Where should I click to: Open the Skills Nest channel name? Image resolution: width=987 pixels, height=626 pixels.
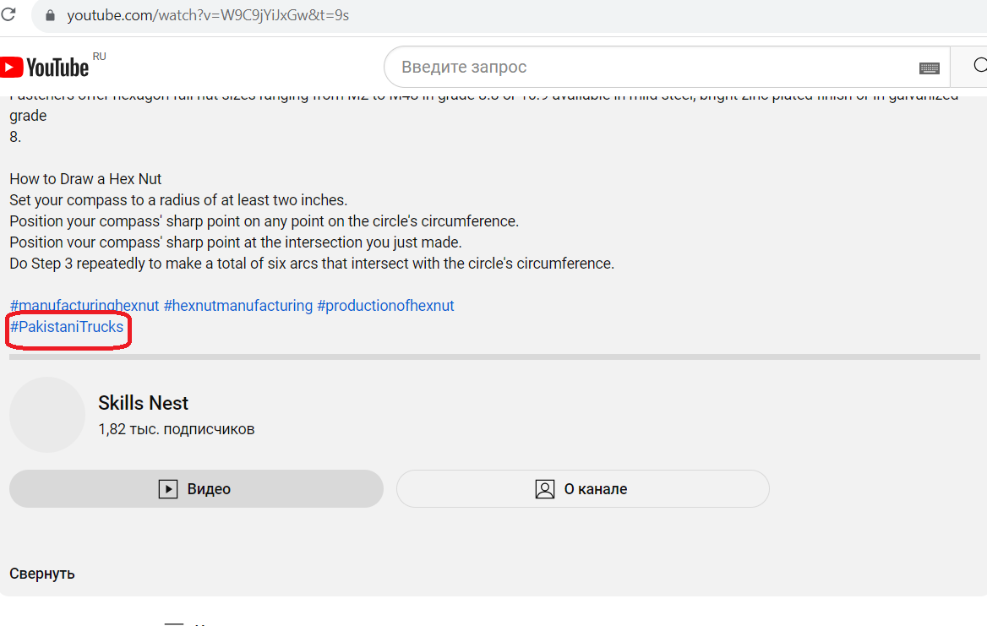coord(143,403)
